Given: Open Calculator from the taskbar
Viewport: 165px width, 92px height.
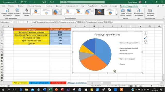Looking at the screenshot, I should 86,90.
